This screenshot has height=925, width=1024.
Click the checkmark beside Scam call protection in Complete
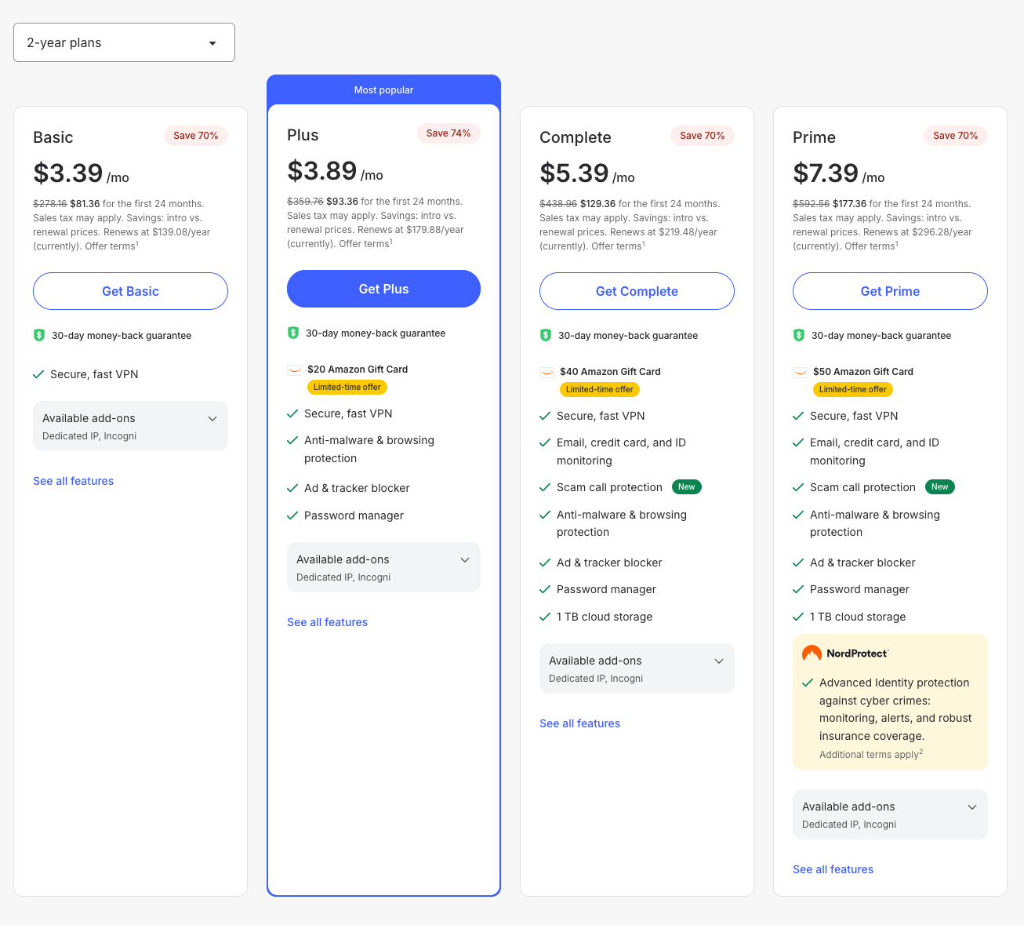545,487
